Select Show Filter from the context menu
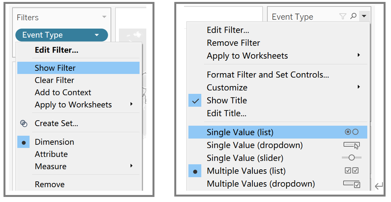Image resolution: width=391 pixels, height=202 pixels. (55, 68)
